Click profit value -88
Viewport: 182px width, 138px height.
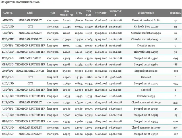[x=175, y=65]
